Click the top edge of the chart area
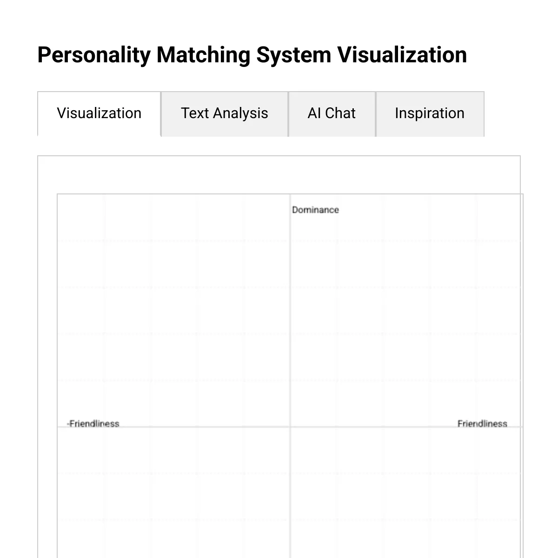The image size is (558, 558). (279, 194)
